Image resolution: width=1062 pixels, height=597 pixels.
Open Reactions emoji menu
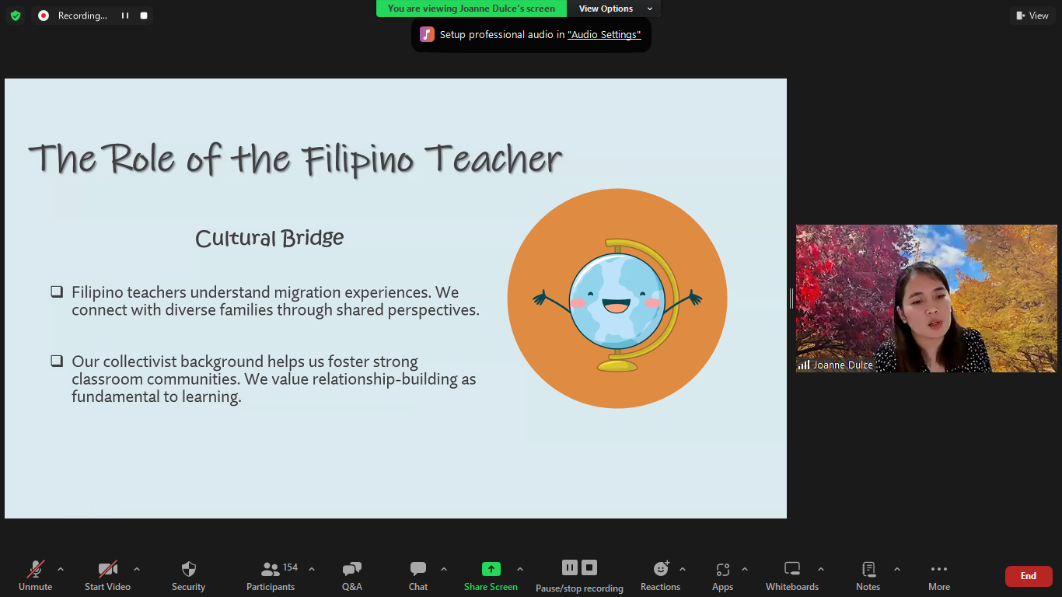coord(661,570)
